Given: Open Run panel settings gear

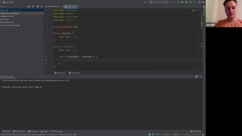Looking at the screenshot, I should pyautogui.click(x=197, y=77).
